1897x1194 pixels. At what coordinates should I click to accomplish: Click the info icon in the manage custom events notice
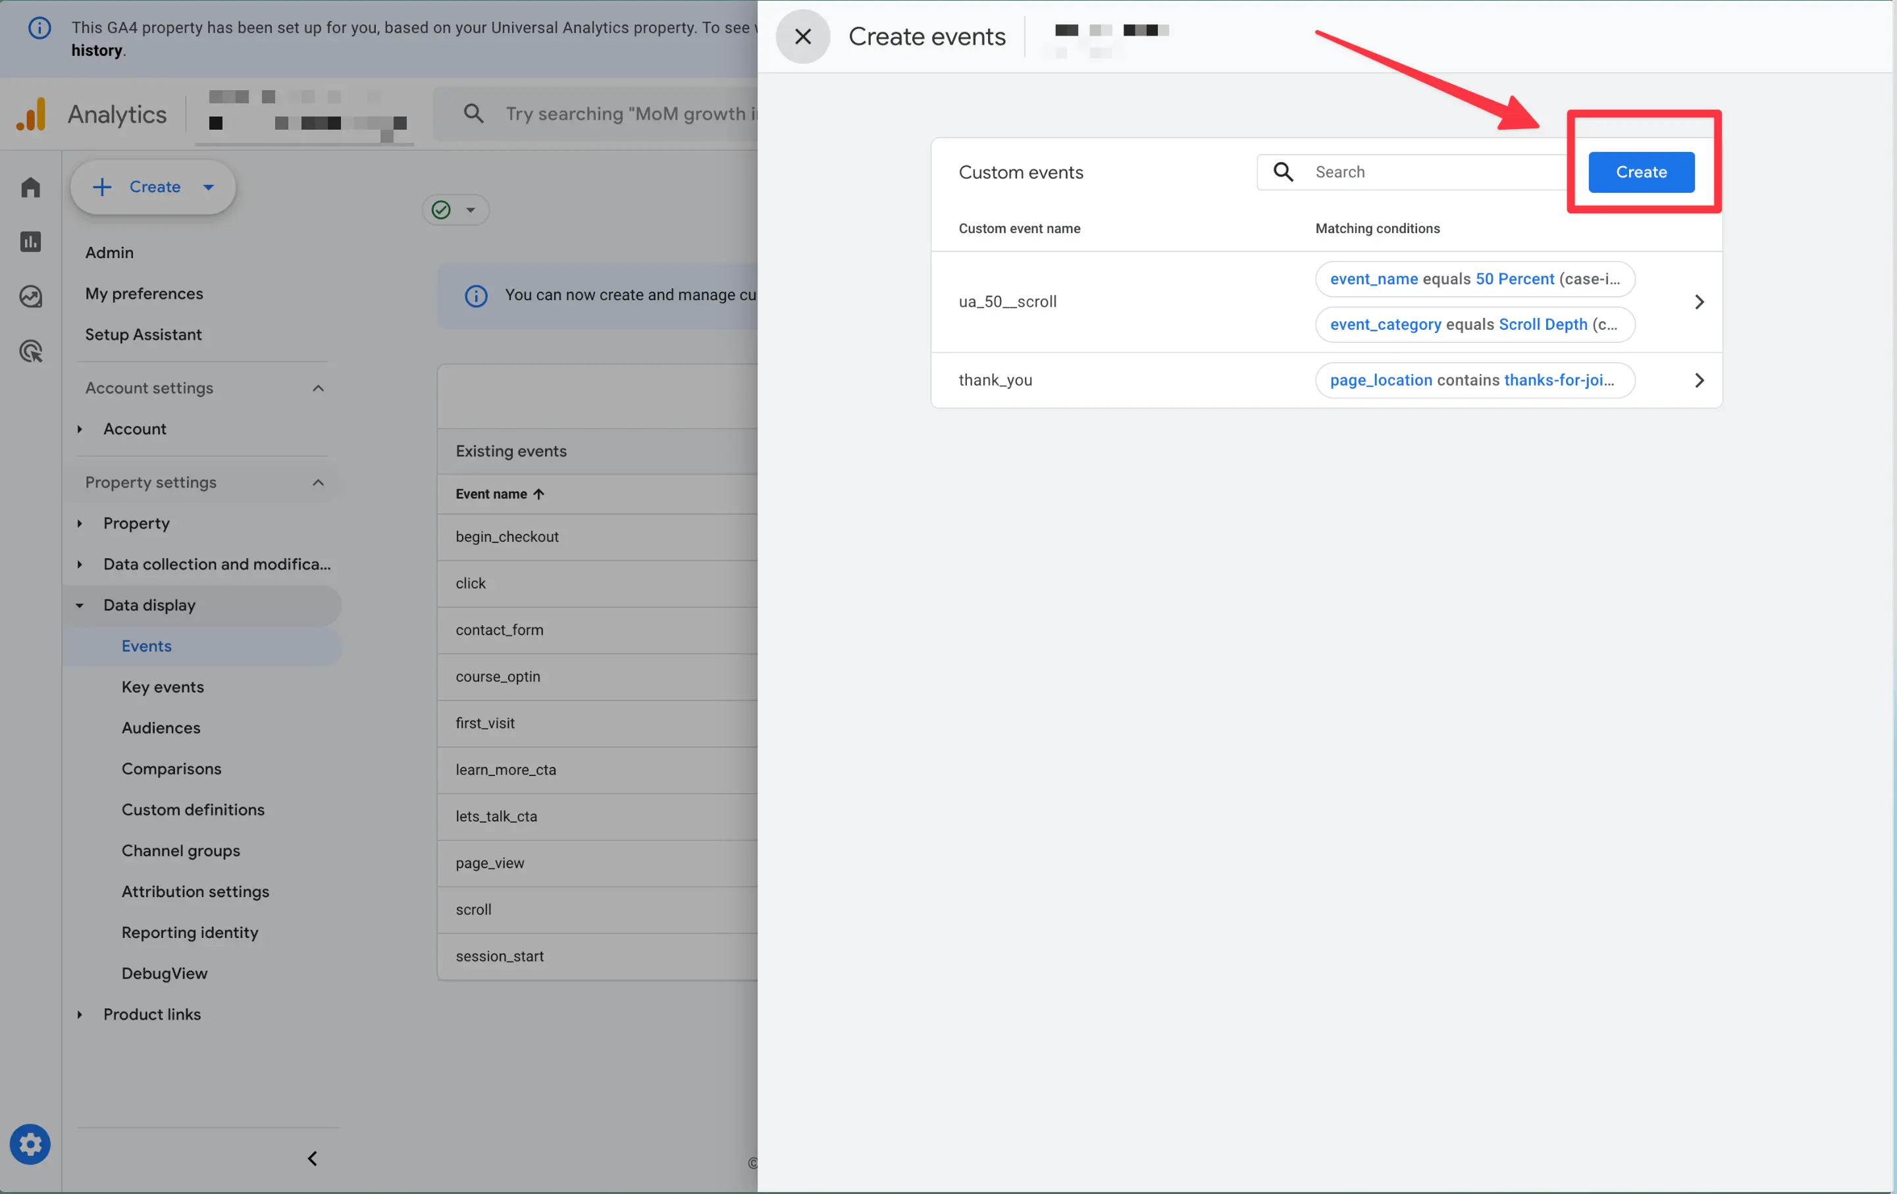(476, 296)
